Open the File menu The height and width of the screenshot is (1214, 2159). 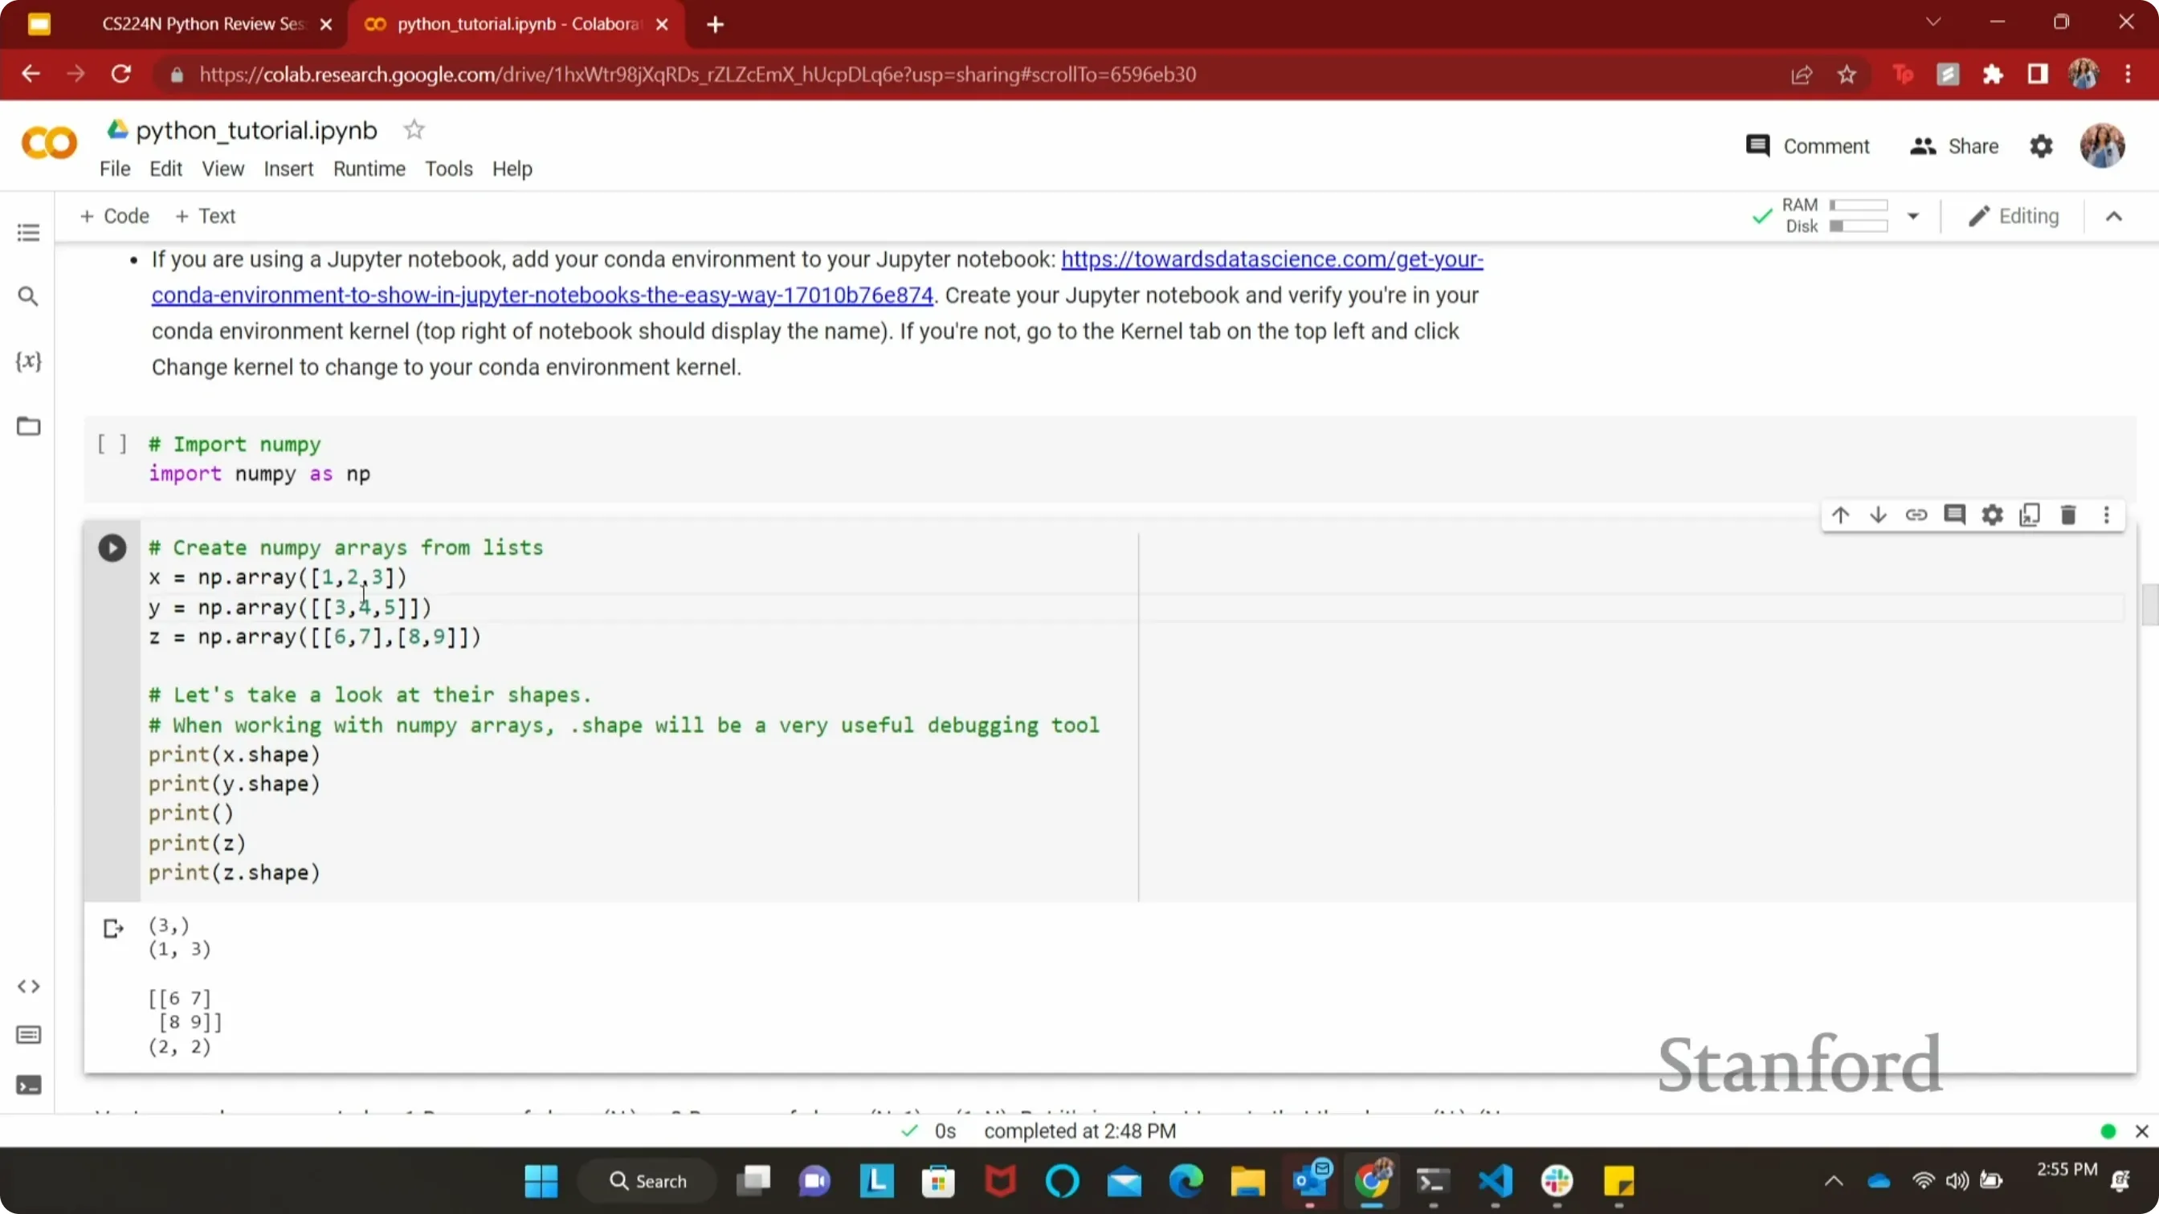point(115,169)
